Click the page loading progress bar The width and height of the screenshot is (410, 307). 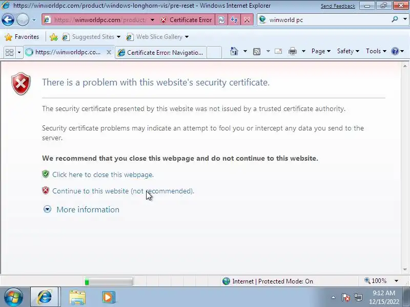click(109, 281)
